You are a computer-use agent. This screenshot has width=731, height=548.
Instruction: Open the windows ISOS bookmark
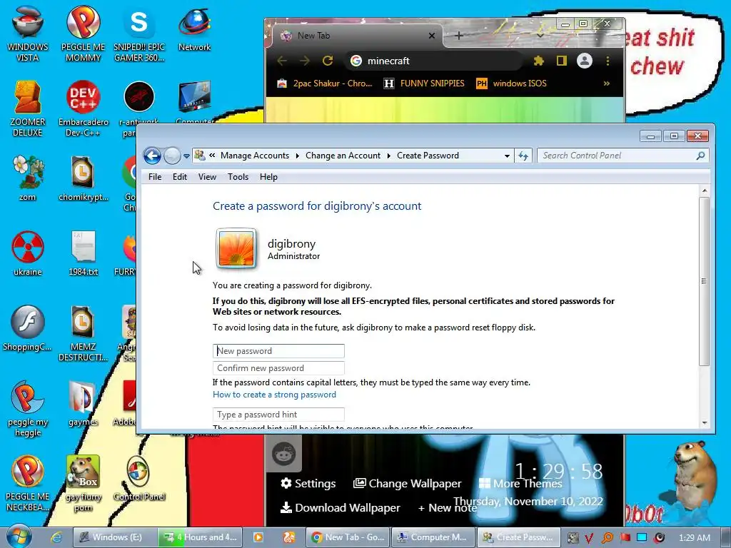[511, 83]
